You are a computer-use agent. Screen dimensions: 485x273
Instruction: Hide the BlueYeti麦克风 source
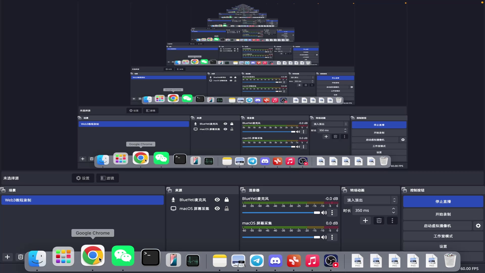tap(217, 200)
